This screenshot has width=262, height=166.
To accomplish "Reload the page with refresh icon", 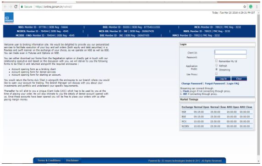I will click(16, 7).
